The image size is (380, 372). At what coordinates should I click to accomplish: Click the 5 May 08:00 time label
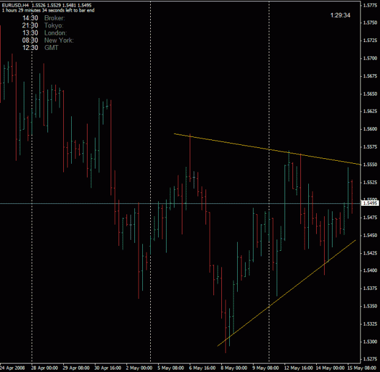click(x=171, y=368)
